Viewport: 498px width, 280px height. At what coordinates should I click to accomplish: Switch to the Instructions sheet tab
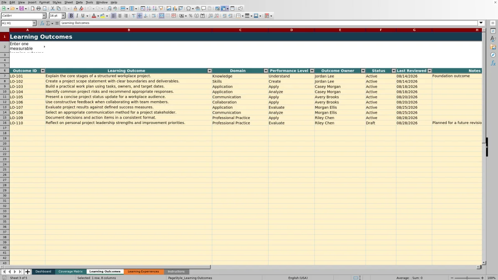tap(176, 272)
